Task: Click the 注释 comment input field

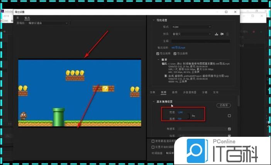Action: tap(201, 41)
